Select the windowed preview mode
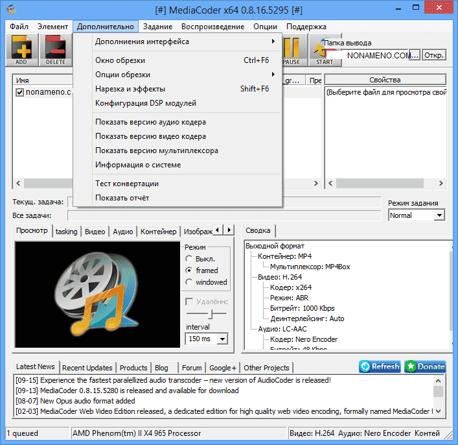Viewport: 458px width, 445px height. (189, 282)
